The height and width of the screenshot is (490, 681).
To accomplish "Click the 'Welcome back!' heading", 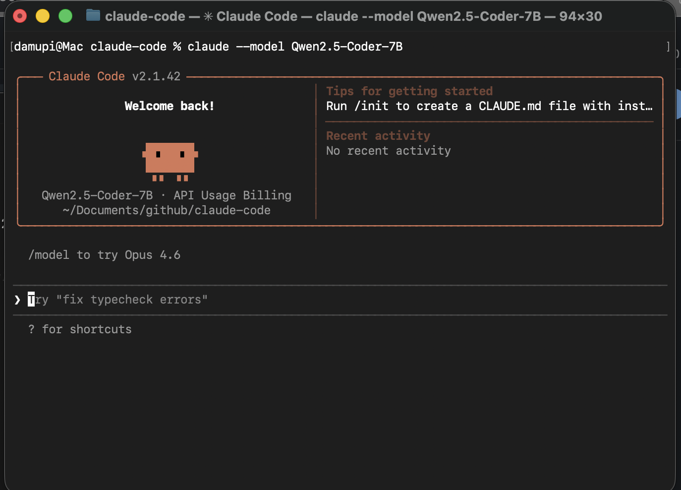I will pos(169,106).
